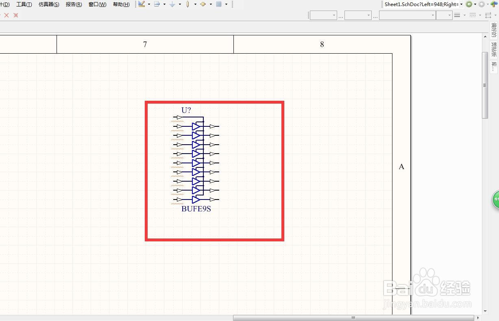
Task: Open the digital devices dropdown arrow
Action: point(195,4)
